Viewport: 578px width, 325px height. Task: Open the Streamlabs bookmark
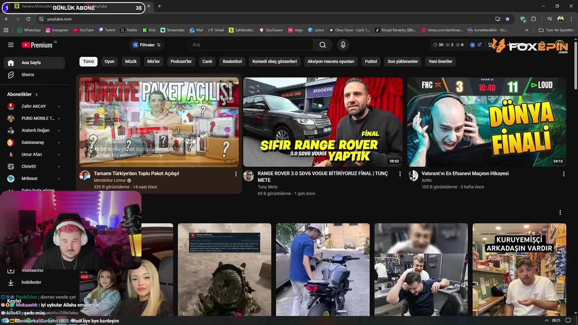click(172, 30)
